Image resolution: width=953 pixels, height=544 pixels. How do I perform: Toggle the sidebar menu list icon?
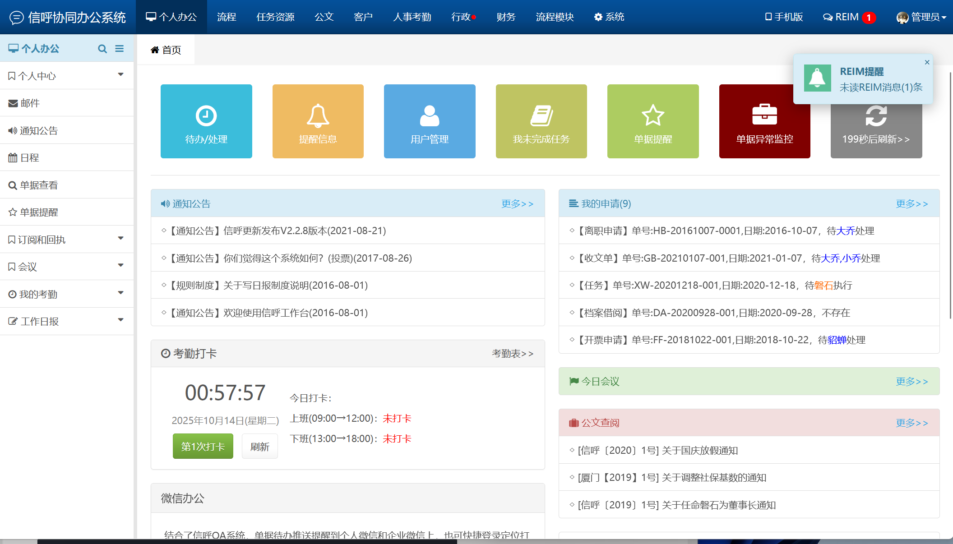click(120, 48)
